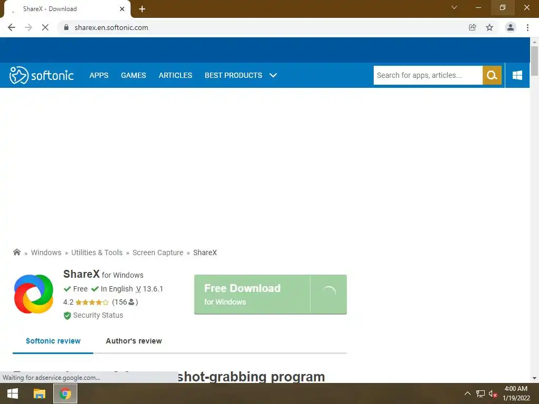
Task: Expand the BEST PRODUCTS dropdown
Action: 241,75
